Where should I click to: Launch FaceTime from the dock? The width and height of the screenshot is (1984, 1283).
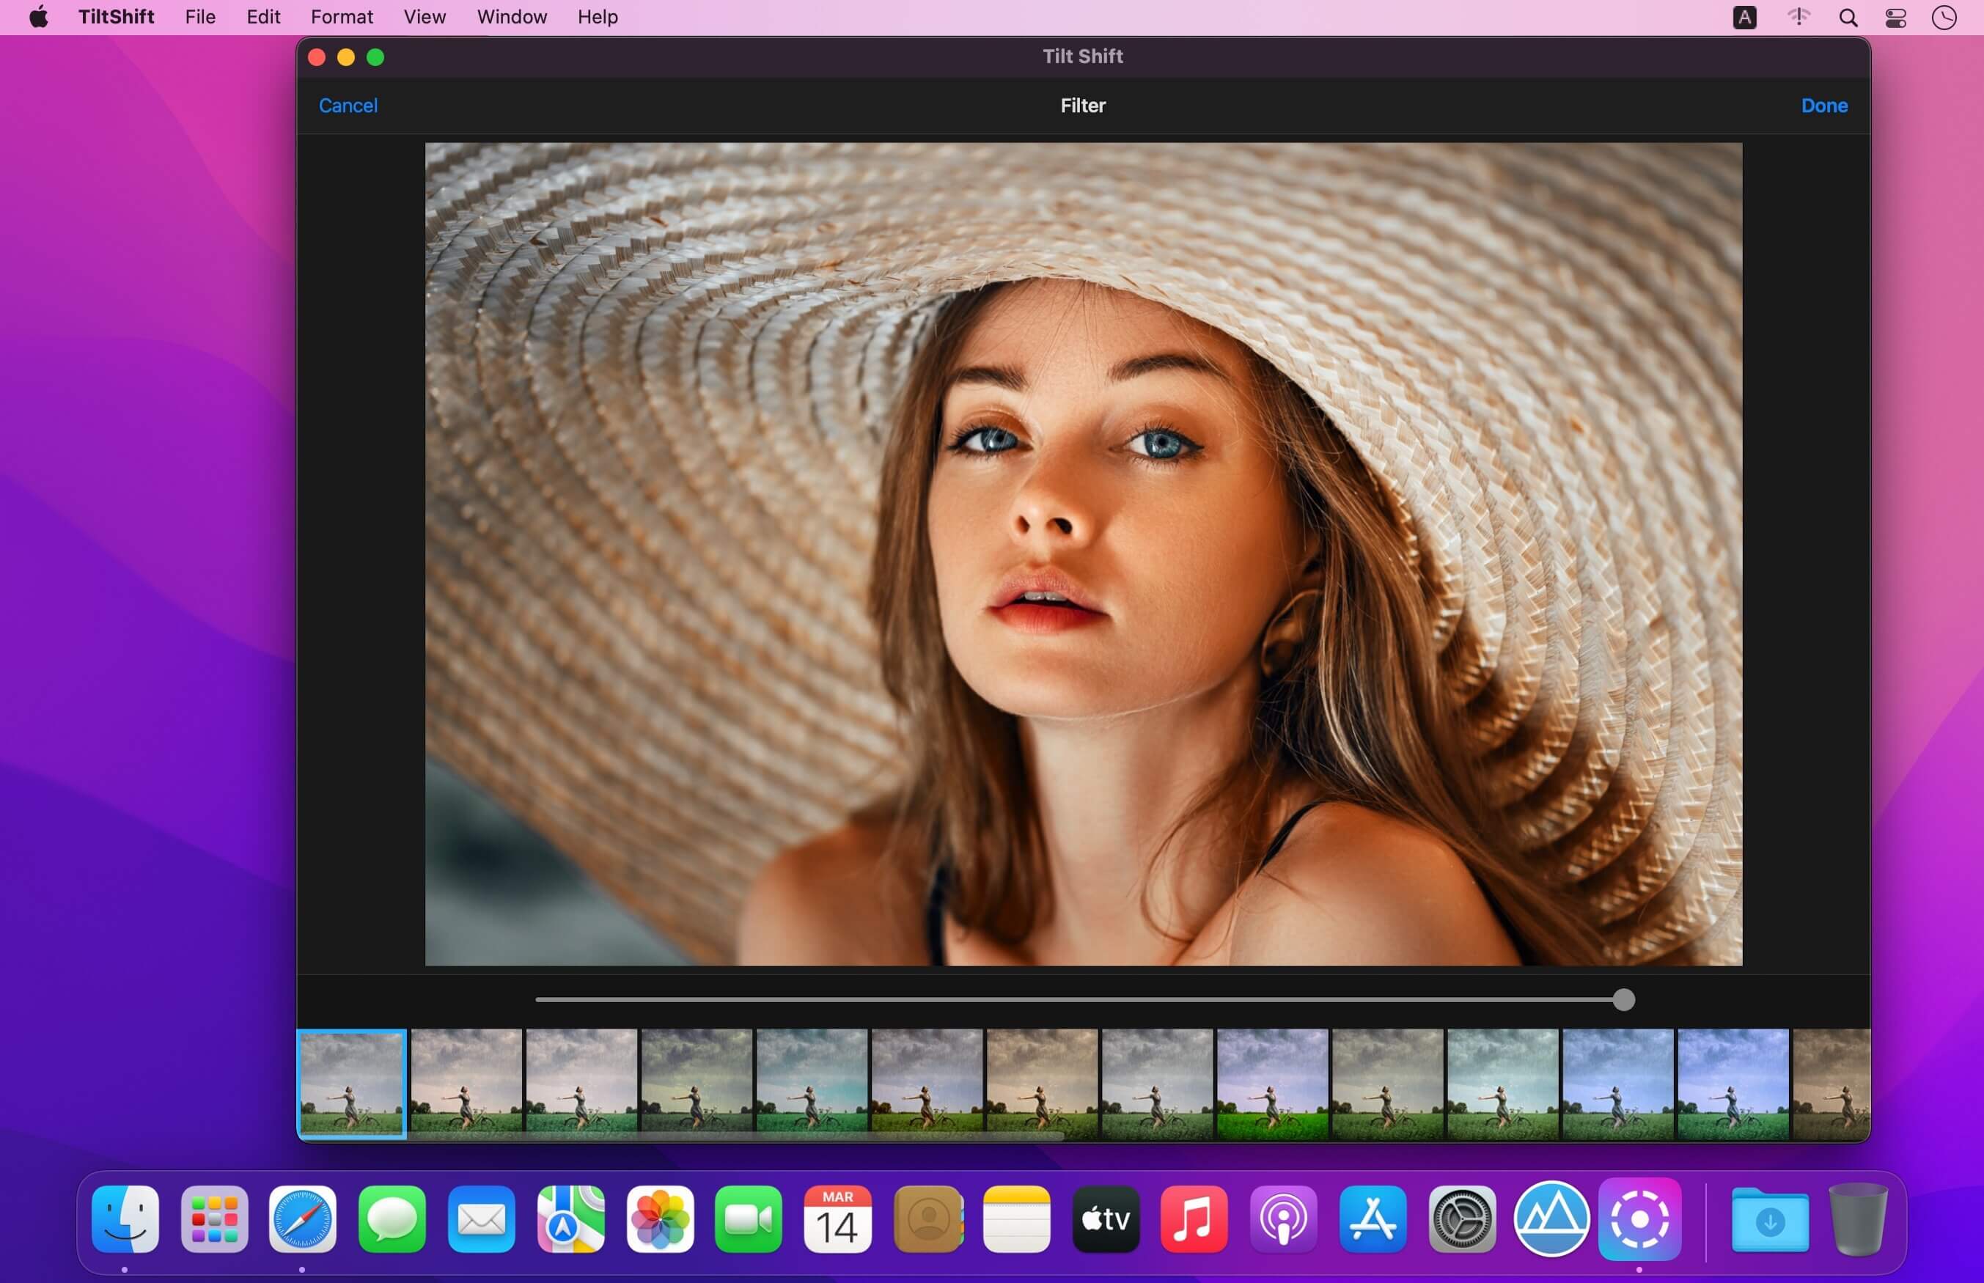click(x=749, y=1218)
